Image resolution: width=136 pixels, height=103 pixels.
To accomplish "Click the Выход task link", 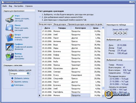I will click(18, 54).
